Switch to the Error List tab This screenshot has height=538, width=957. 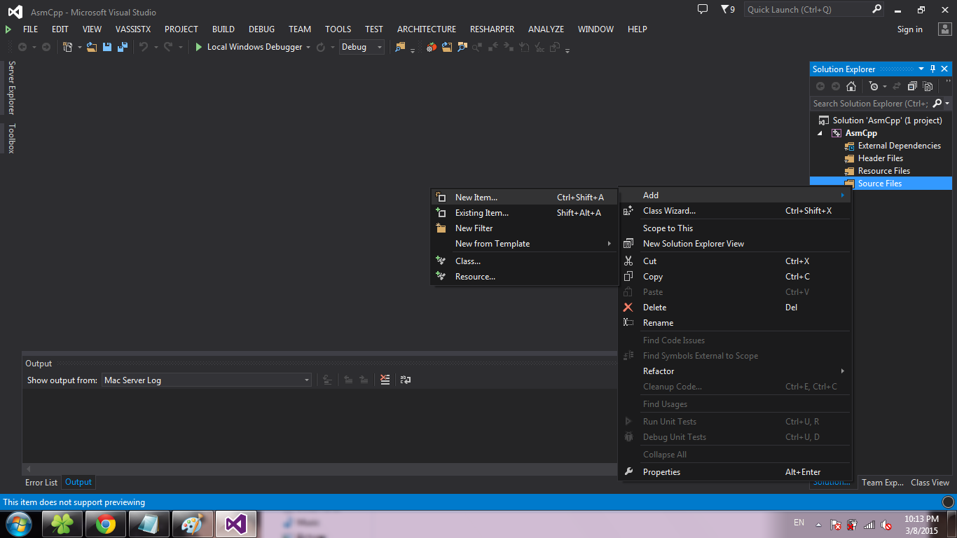[41, 482]
